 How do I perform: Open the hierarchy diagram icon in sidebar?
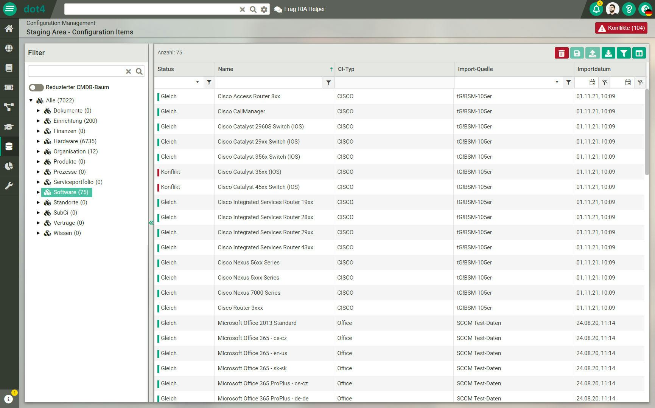(9, 107)
